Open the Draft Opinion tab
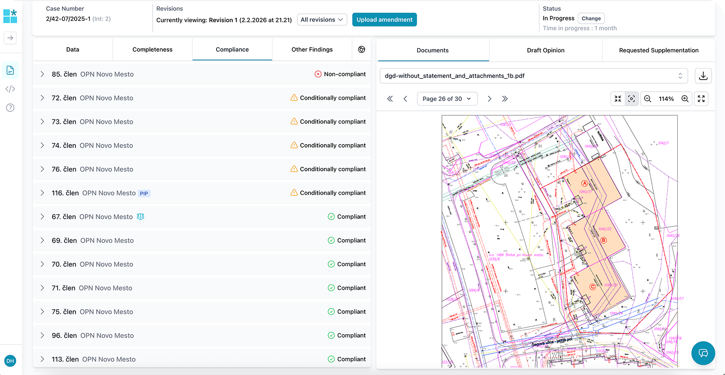The image size is (725, 375). 545,50
